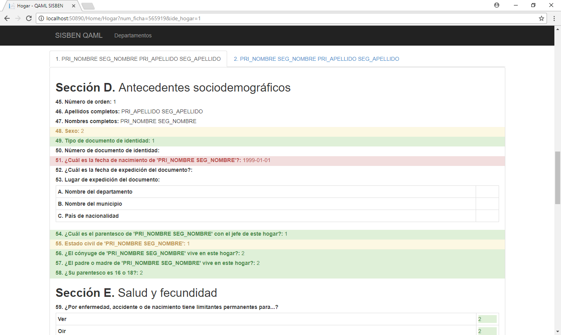Click the '53. Lugar de expedición del documento' label
This screenshot has height=335, width=561.
tap(108, 180)
